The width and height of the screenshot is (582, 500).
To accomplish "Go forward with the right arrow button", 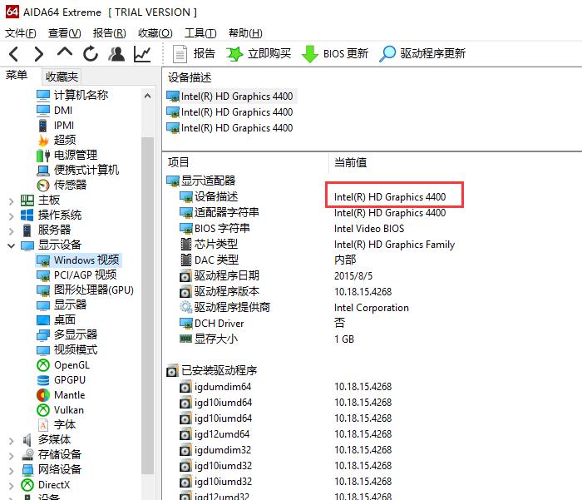I will tap(38, 54).
